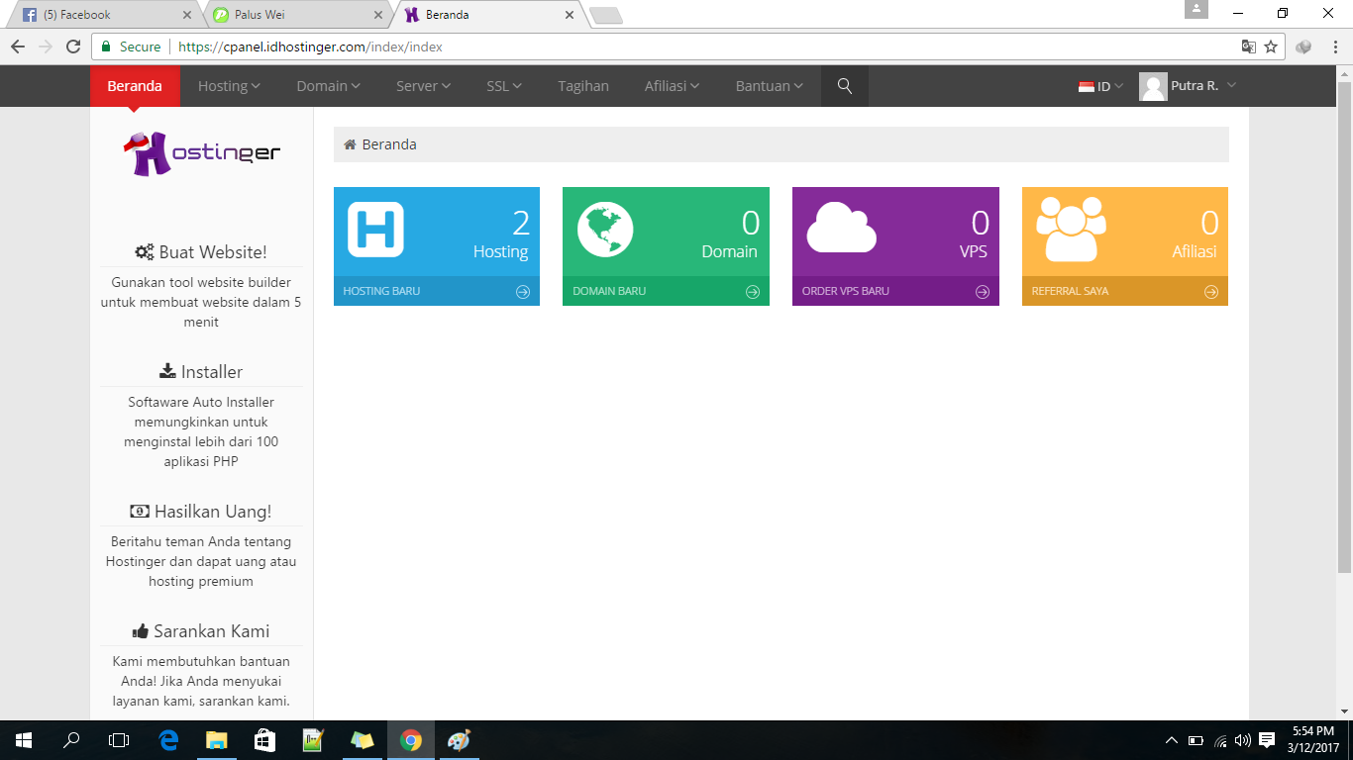
Task: Click the Hostinger logo
Action: tap(202, 153)
